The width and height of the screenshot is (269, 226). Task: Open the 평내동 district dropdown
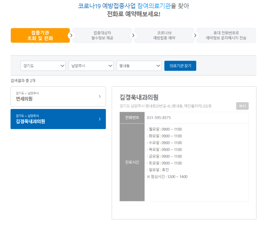click(139, 66)
